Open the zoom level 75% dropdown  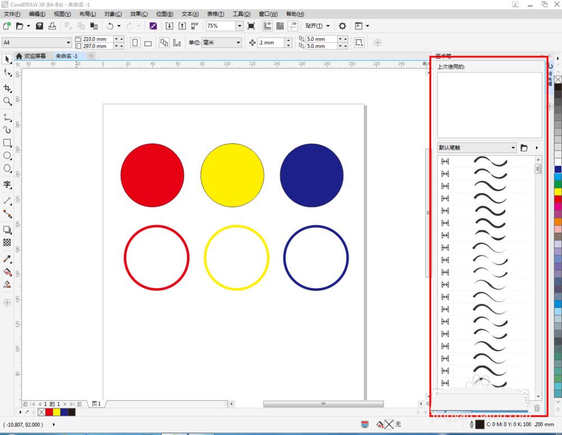[x=239, y=26]
